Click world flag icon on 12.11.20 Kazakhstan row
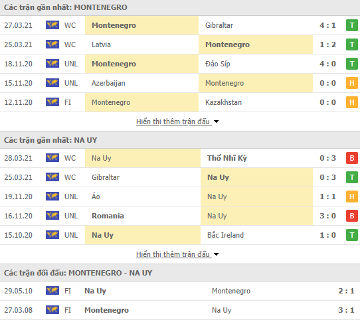 click(52, 102)
